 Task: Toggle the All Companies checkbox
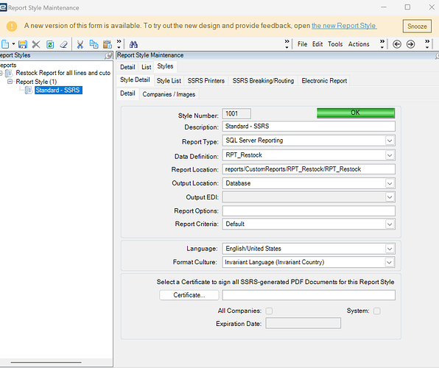point(269,311)
